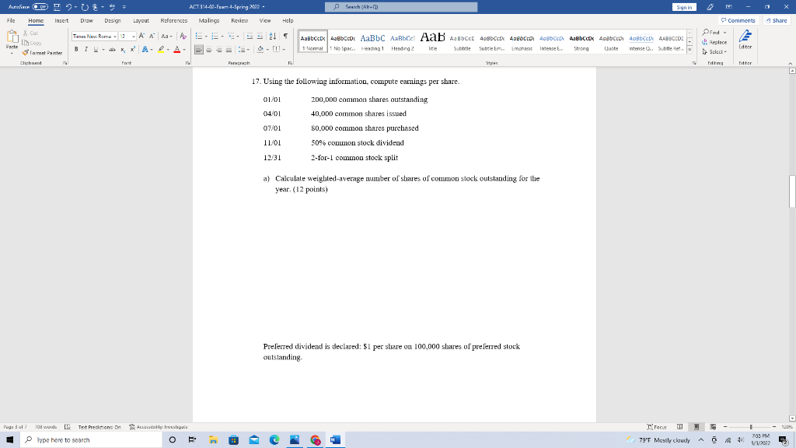796x448 pixels.
Task: Justify the paragraph text
Action: 229,49
